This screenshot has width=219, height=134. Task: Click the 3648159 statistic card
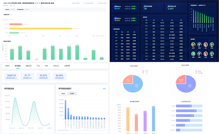tap(11, 77)
